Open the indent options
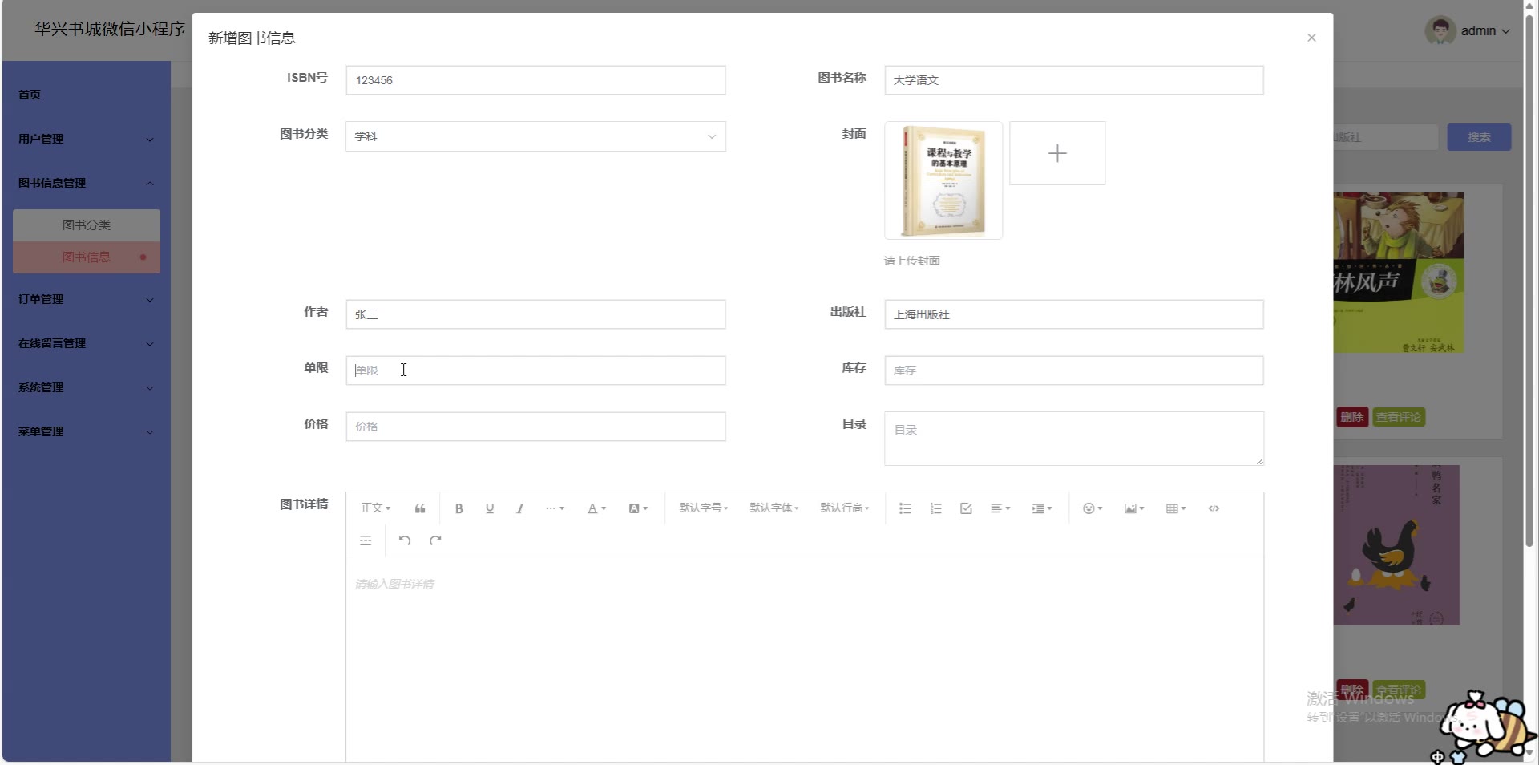 [x=1042, y=508]
